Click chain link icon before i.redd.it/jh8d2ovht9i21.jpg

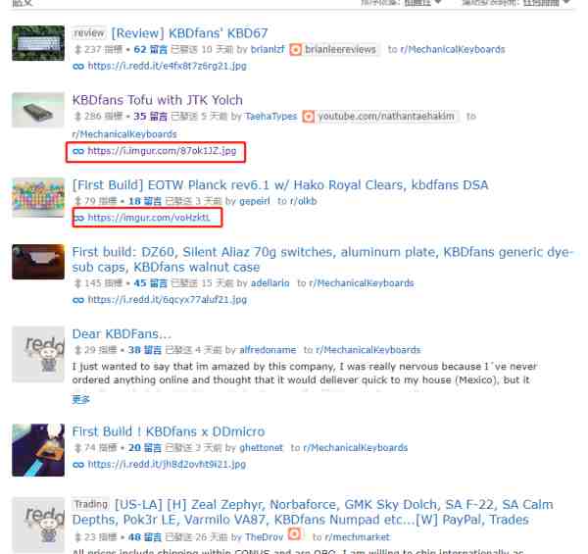[78, 465]
